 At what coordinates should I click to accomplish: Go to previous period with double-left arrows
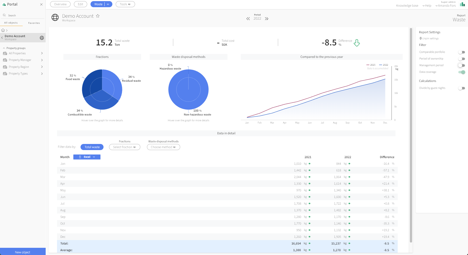pos(248,19)
